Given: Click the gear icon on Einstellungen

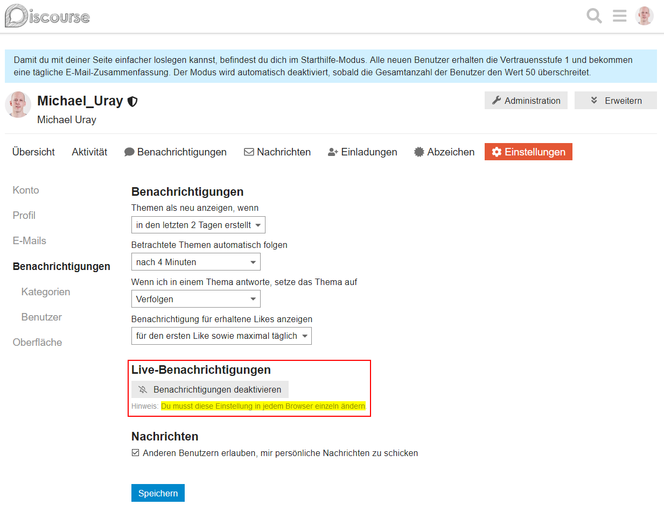Looking at the screenshot, I should tap(497, 152).
